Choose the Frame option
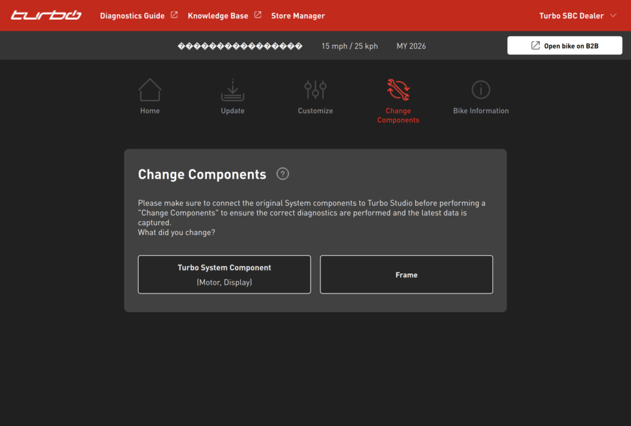 click(x=406, y=274)
